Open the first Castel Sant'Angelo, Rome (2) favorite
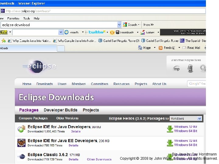This screenshot has width=219, height=164. 119,41
